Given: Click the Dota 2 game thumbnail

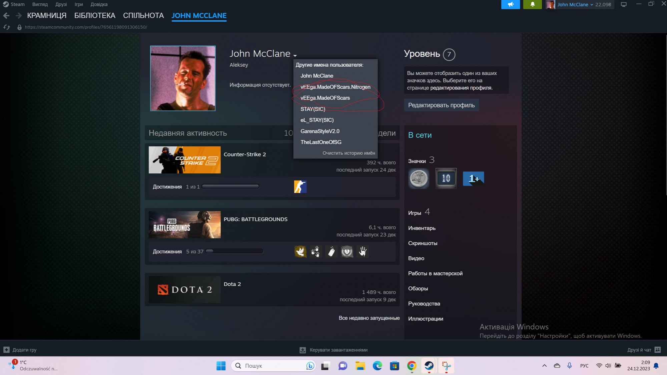Looking at the screenshot, I should point(184,289).
